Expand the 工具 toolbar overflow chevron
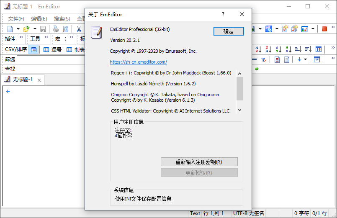The image size is (337, 218). click(x=46, y=37)
